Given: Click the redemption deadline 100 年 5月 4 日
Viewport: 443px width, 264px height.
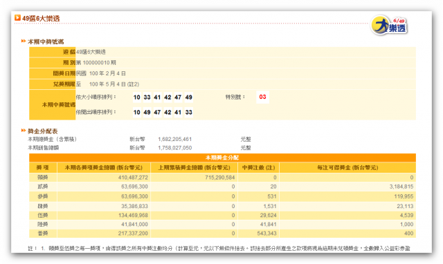Looking at the screenshot, I should click(x=107, y=84).
